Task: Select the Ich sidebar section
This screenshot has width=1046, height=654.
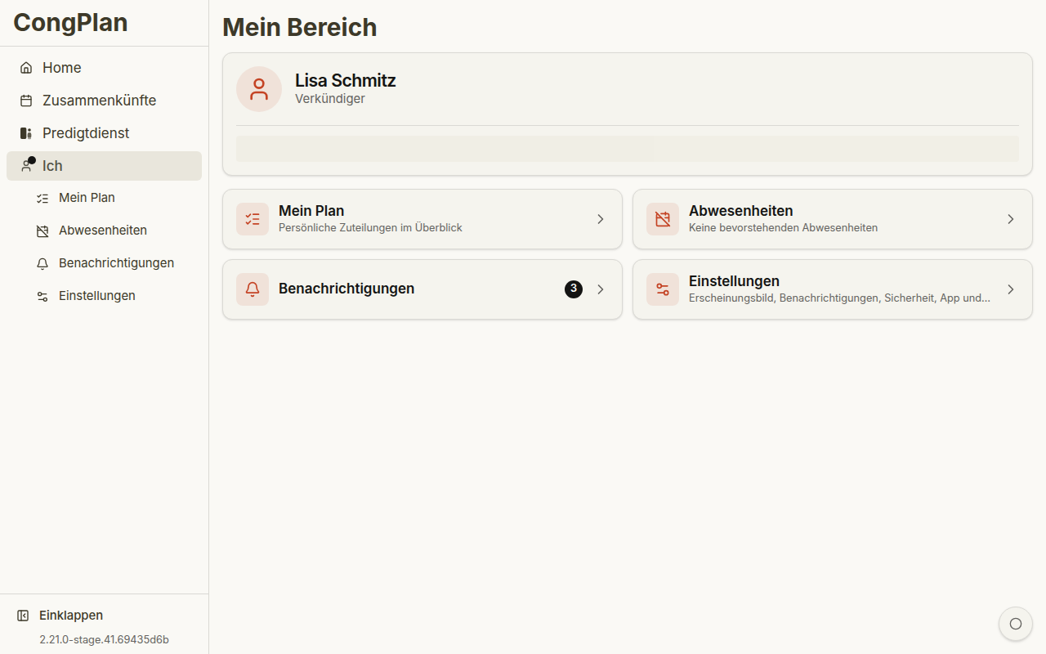Action: pos(104,166)
